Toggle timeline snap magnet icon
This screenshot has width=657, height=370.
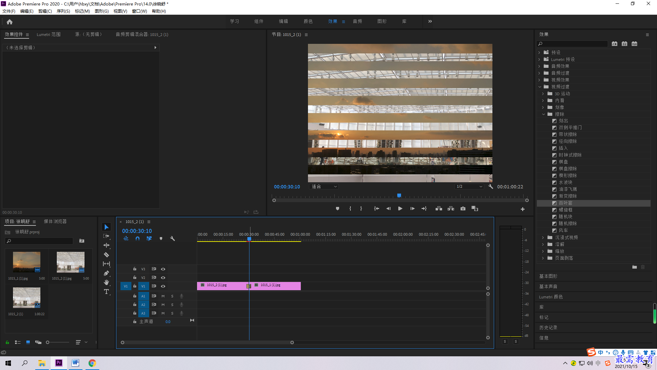[138, 238]
